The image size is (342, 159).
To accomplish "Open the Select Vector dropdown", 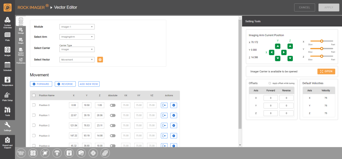I will (x=77, y=59).
